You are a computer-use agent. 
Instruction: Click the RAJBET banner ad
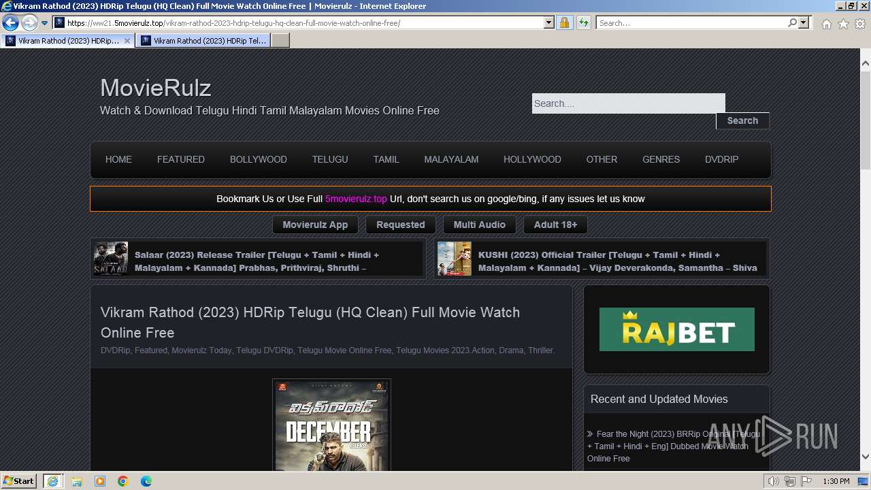677,329
